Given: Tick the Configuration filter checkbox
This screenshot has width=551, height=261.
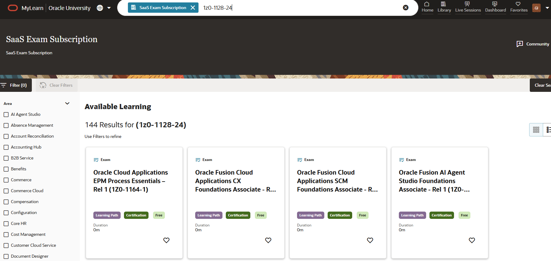Looking at the screenshot, I should click(6, 213).
